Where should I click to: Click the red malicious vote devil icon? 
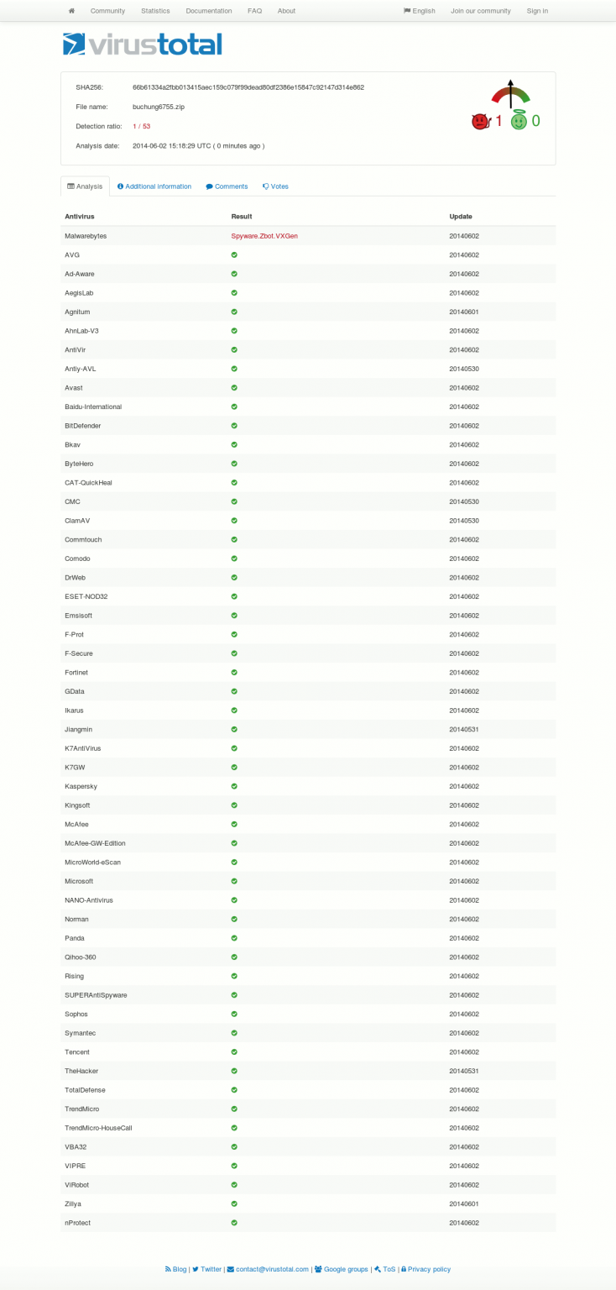[x=480, y=121]
